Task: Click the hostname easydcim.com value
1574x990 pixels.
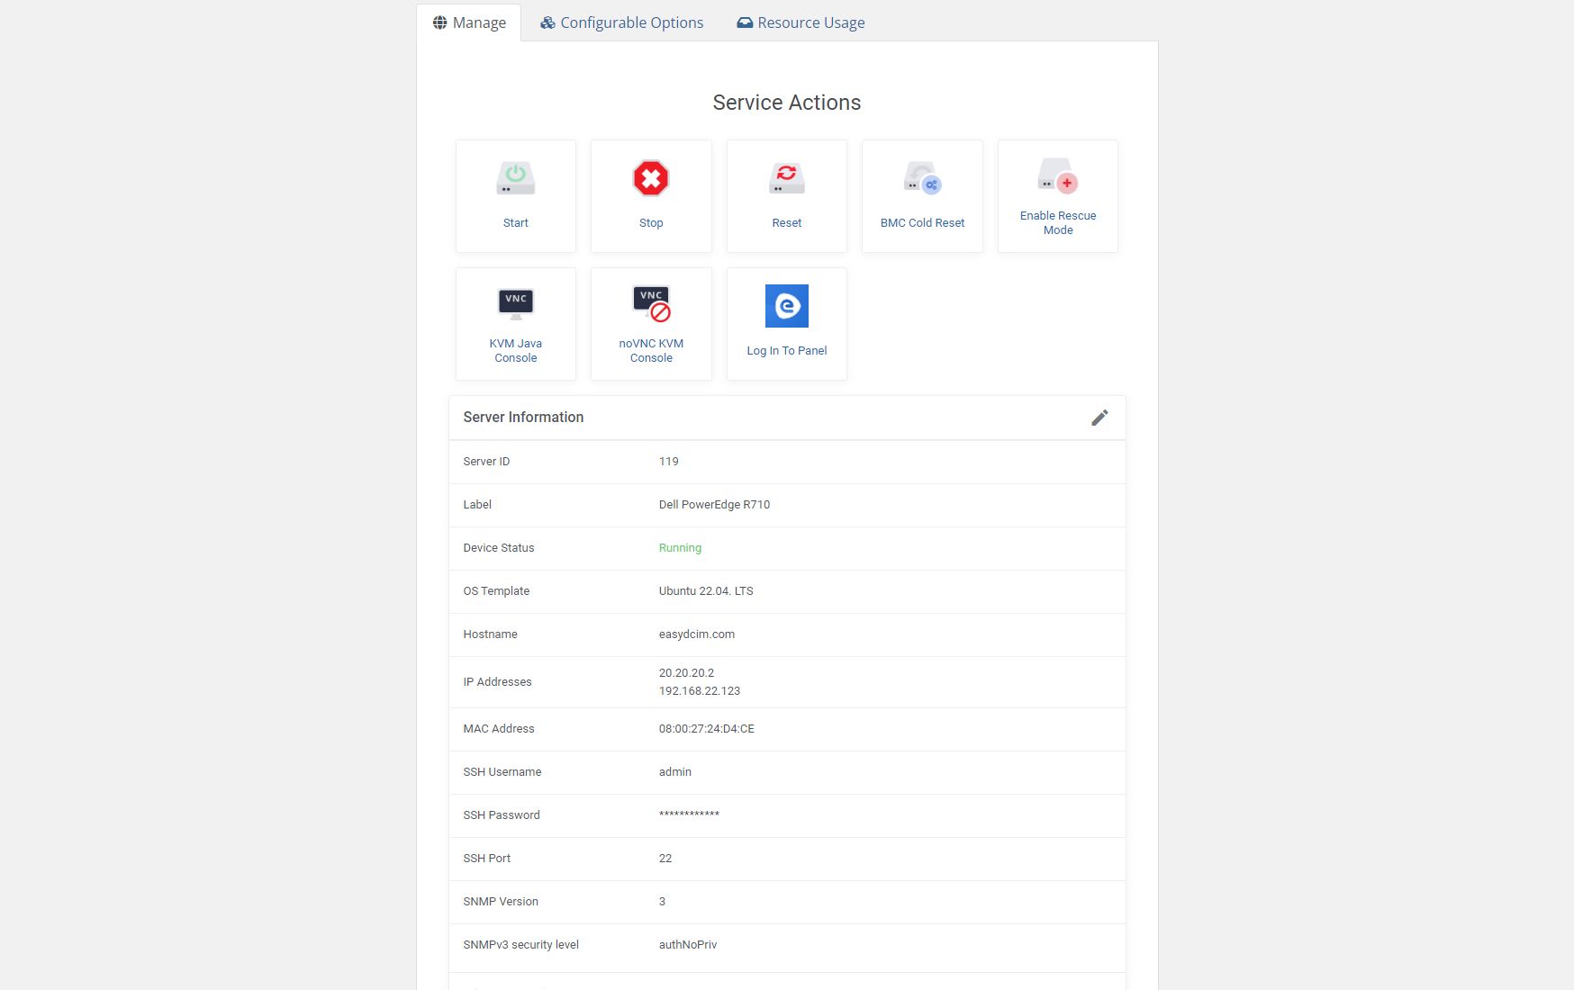Action: tap(696, 634)
